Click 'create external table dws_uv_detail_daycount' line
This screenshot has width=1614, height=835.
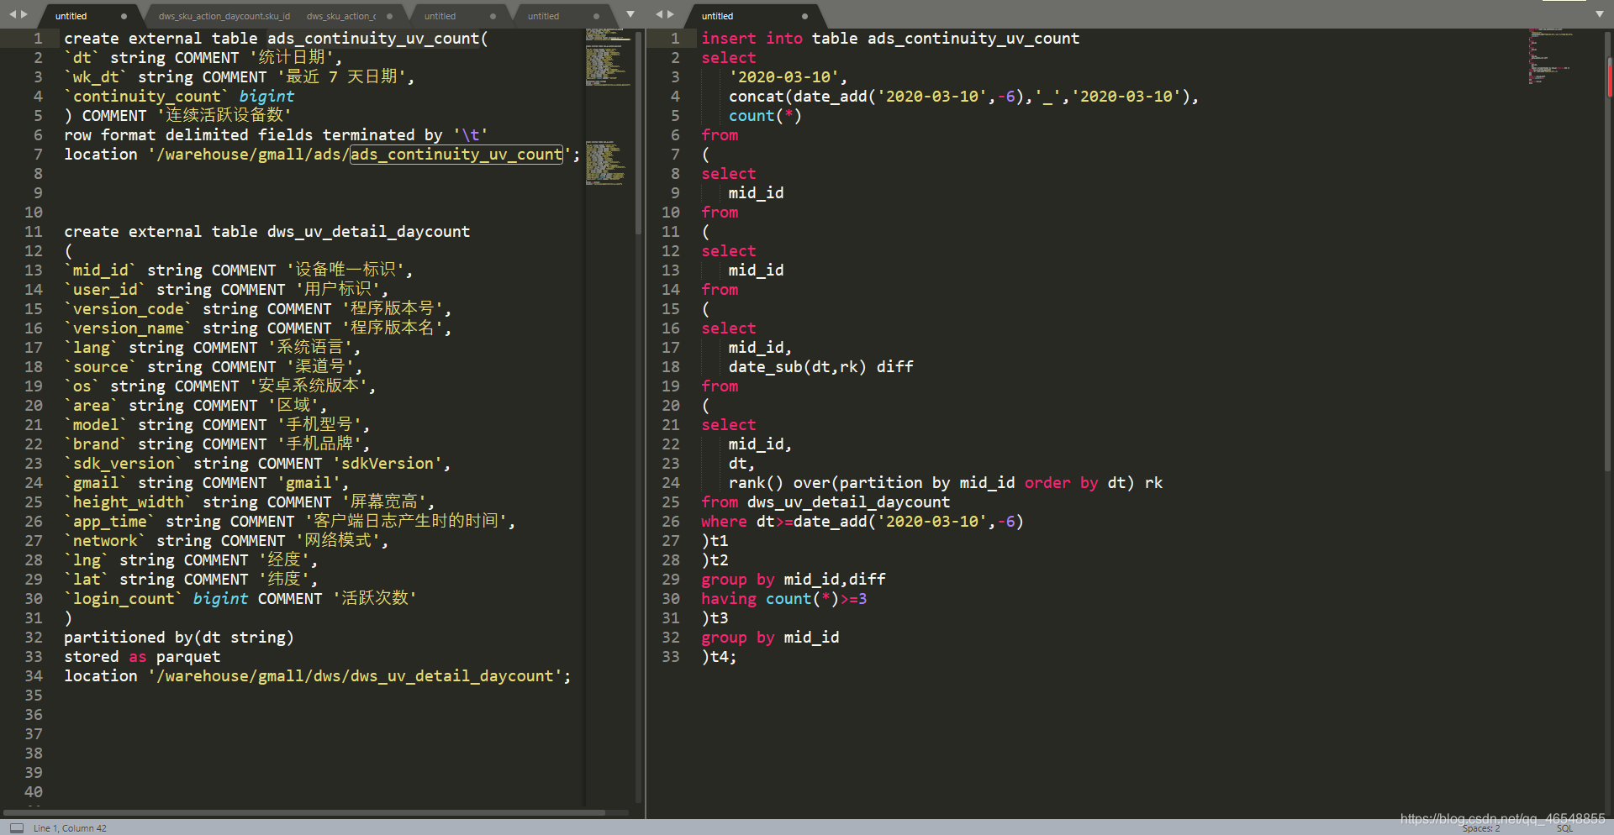(x=266, y=232)
